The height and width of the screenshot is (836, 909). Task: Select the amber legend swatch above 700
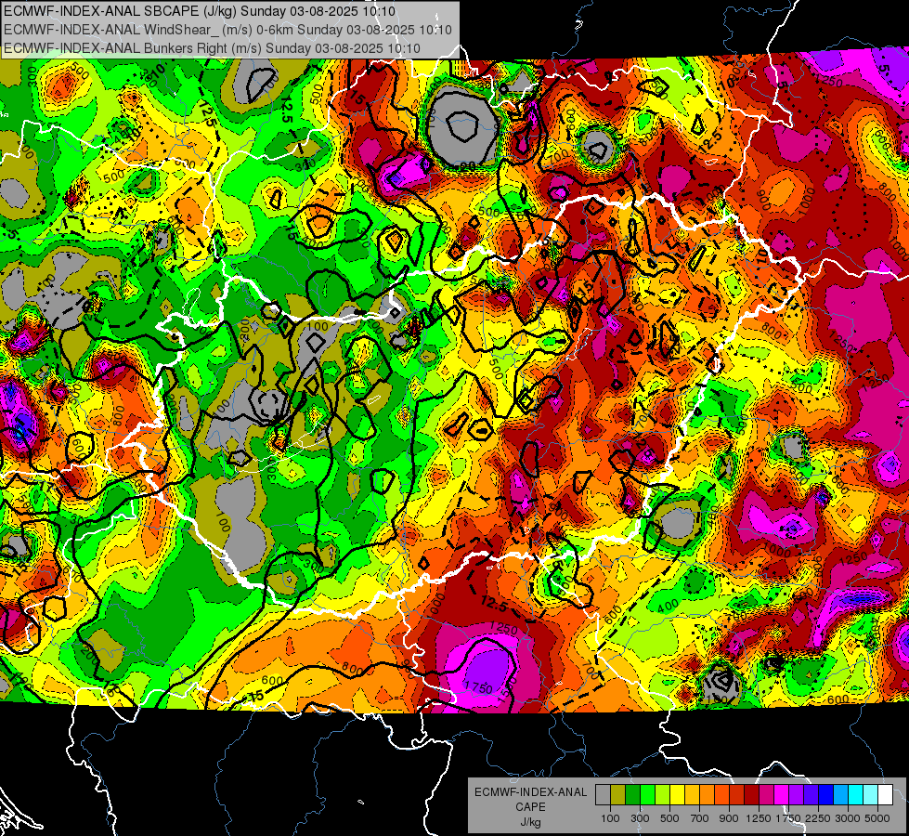[x=692, y=794]
